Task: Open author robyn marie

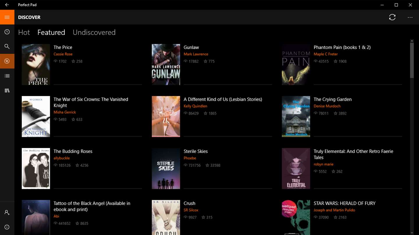Action: [x=324, y=164]
